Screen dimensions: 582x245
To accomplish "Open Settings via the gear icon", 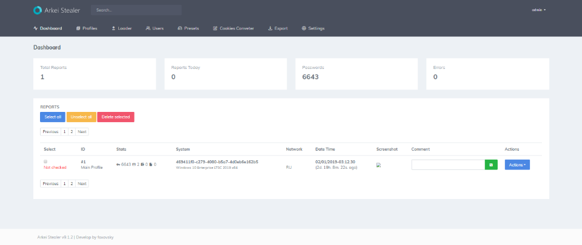I will (x=304, y=28).
